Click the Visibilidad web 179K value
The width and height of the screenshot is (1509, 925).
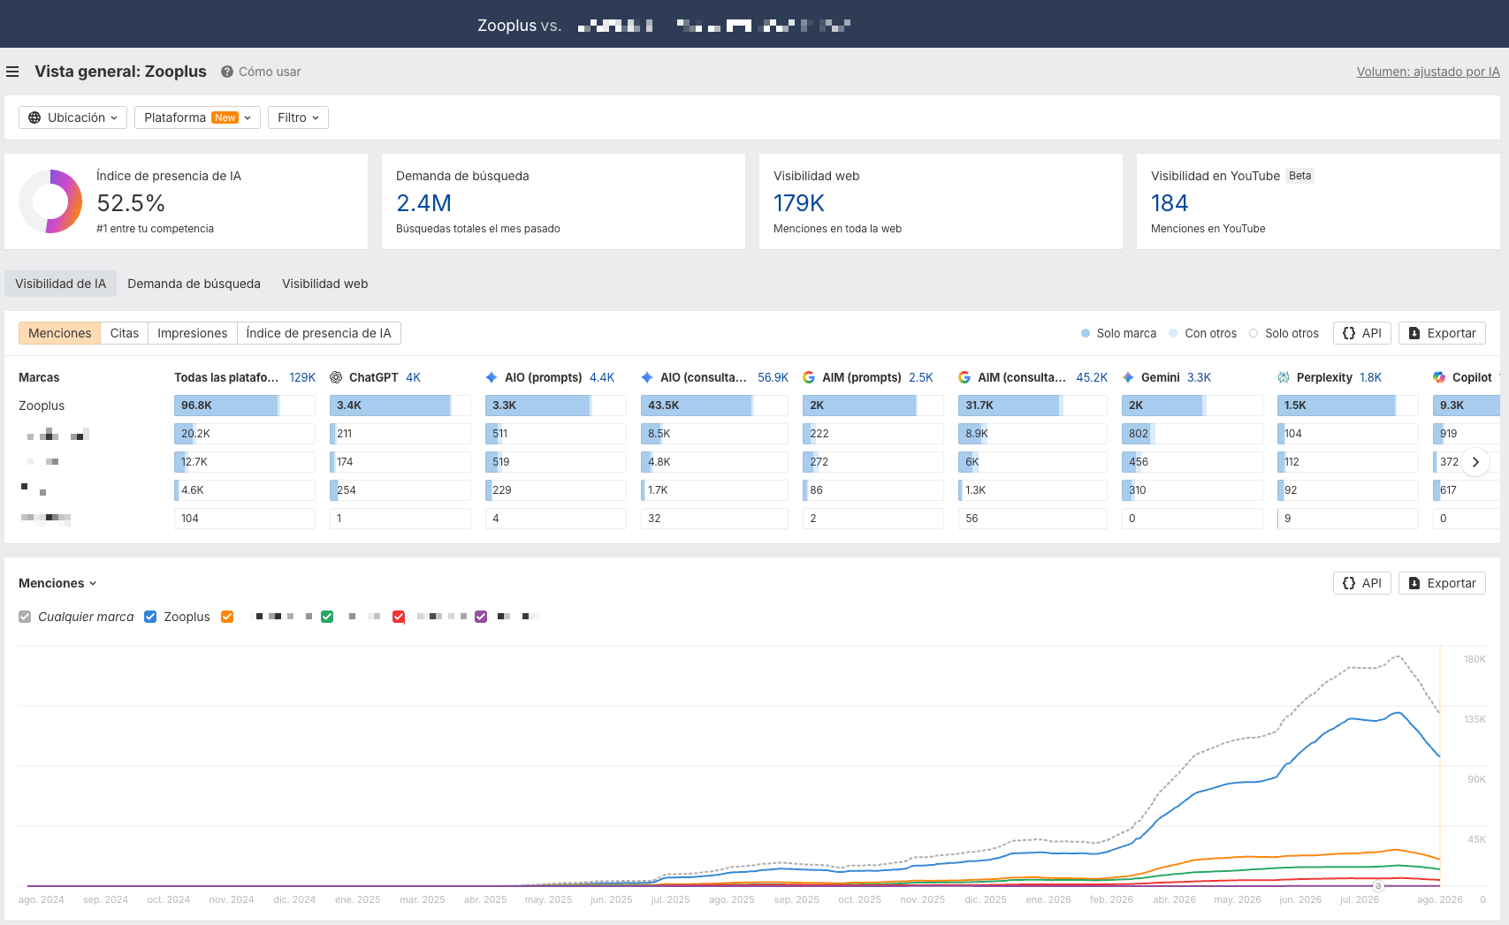click(798, 203)
